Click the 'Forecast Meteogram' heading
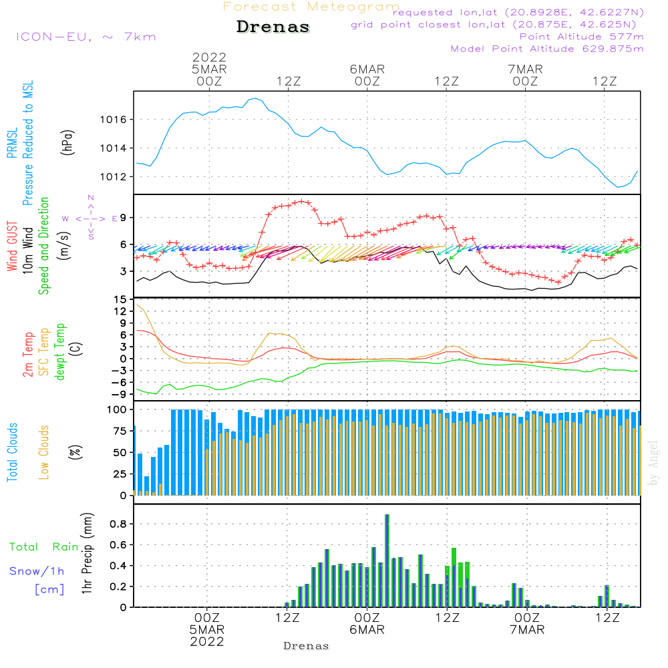668x668 pixels. coord(311,7)
